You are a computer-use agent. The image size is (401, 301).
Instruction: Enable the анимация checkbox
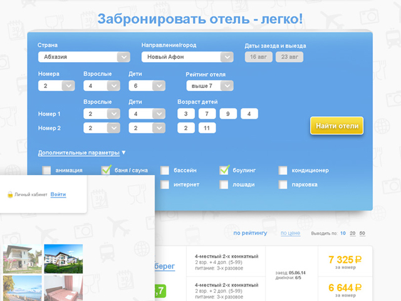(x=46, y=170)
